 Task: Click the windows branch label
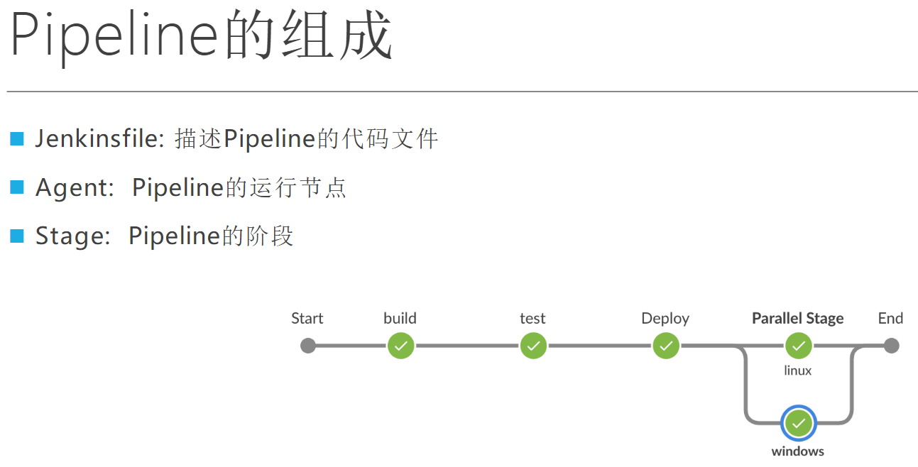[x=798, y=451]
